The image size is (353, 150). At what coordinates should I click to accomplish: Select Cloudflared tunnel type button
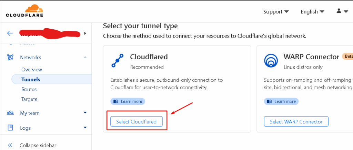point(136,122)
